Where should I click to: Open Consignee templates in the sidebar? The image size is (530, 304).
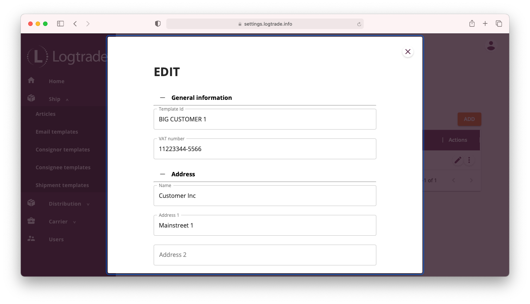pyautogui.click(x=63, y=167)
